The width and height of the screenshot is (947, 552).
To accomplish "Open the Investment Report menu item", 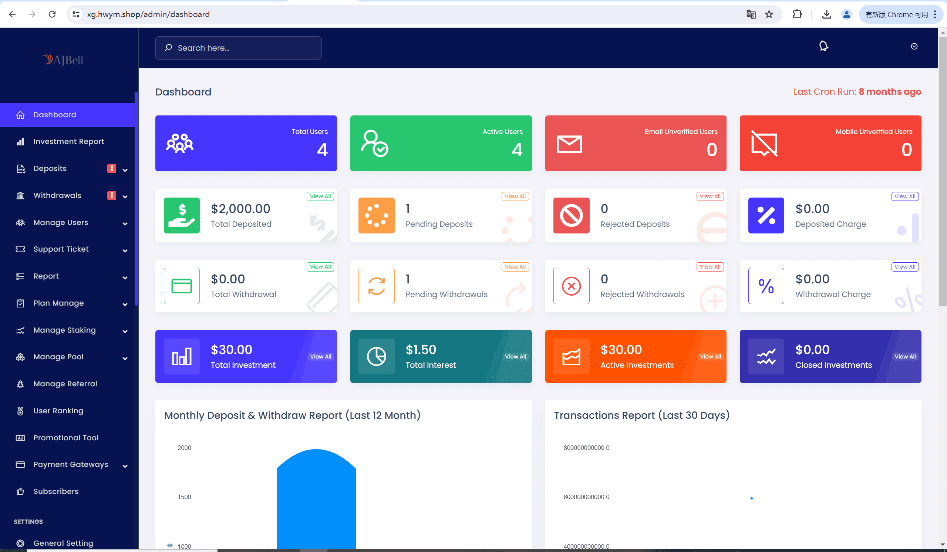I will pos(68,141).
